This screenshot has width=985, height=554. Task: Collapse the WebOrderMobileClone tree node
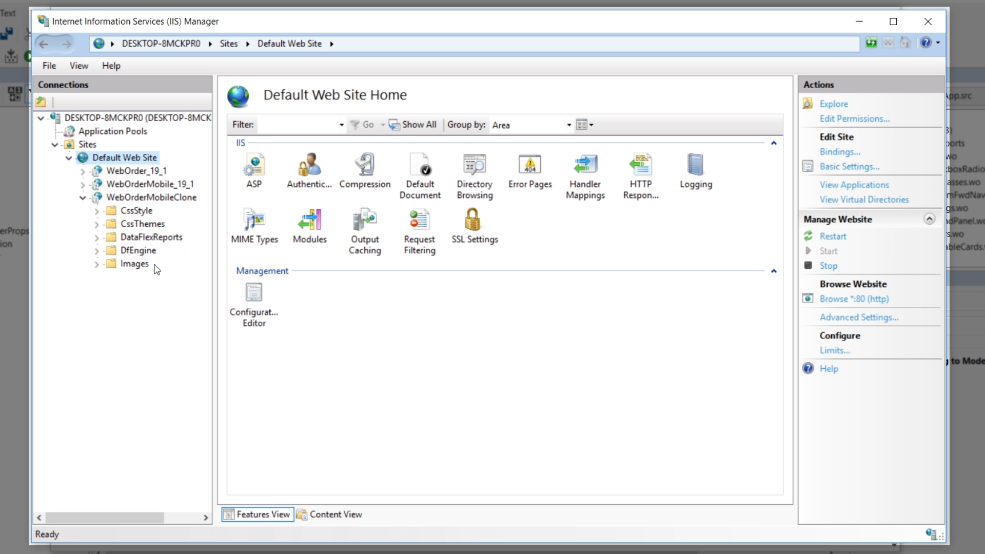coord(83,197)
